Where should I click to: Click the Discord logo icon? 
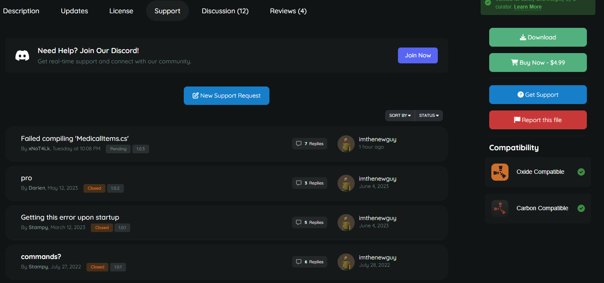[22, 56]
